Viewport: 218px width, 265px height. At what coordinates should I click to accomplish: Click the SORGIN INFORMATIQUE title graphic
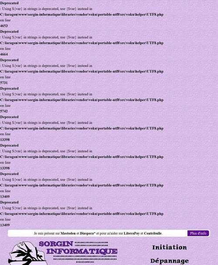78,248
